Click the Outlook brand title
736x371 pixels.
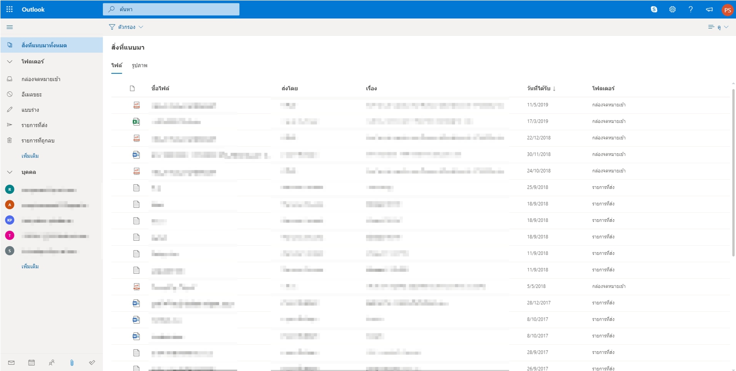click(x=33, y=9)
